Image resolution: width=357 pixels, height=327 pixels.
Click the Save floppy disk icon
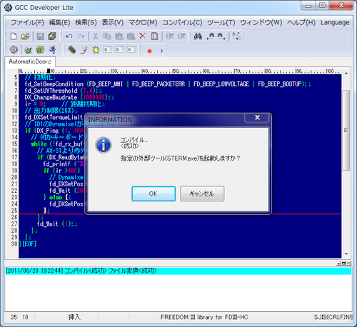[40, 36]
